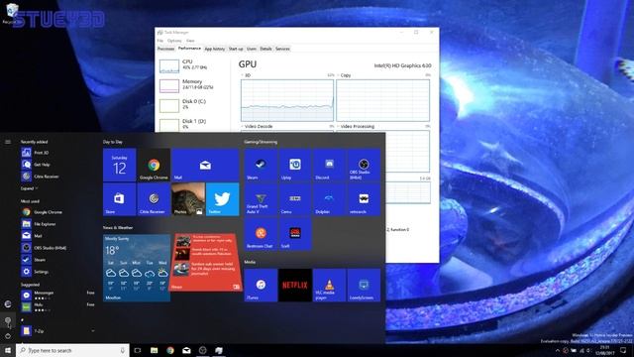Open Settings from the Most used list
The image size is (634, 357).
56,272
